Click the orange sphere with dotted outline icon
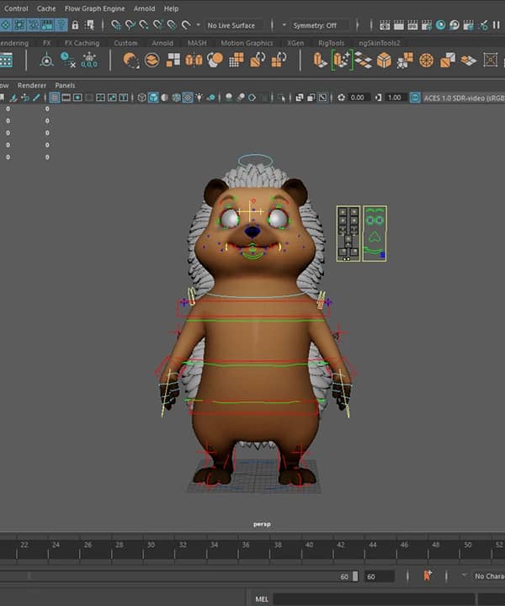Image resolution: width=505 pixels, height=606 pixels. pos(131,61)
